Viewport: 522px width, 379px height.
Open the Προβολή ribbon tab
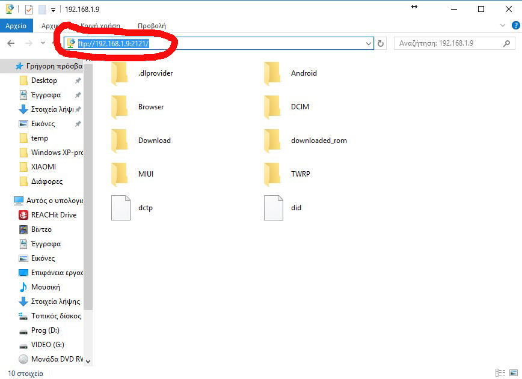pos(152,26)
